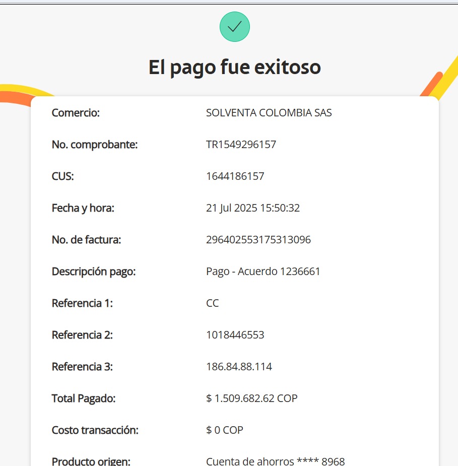The height and width of the screenshot is (466, 458).
Task: Click the 'Producto origen:' label
Action: (91, 461)
